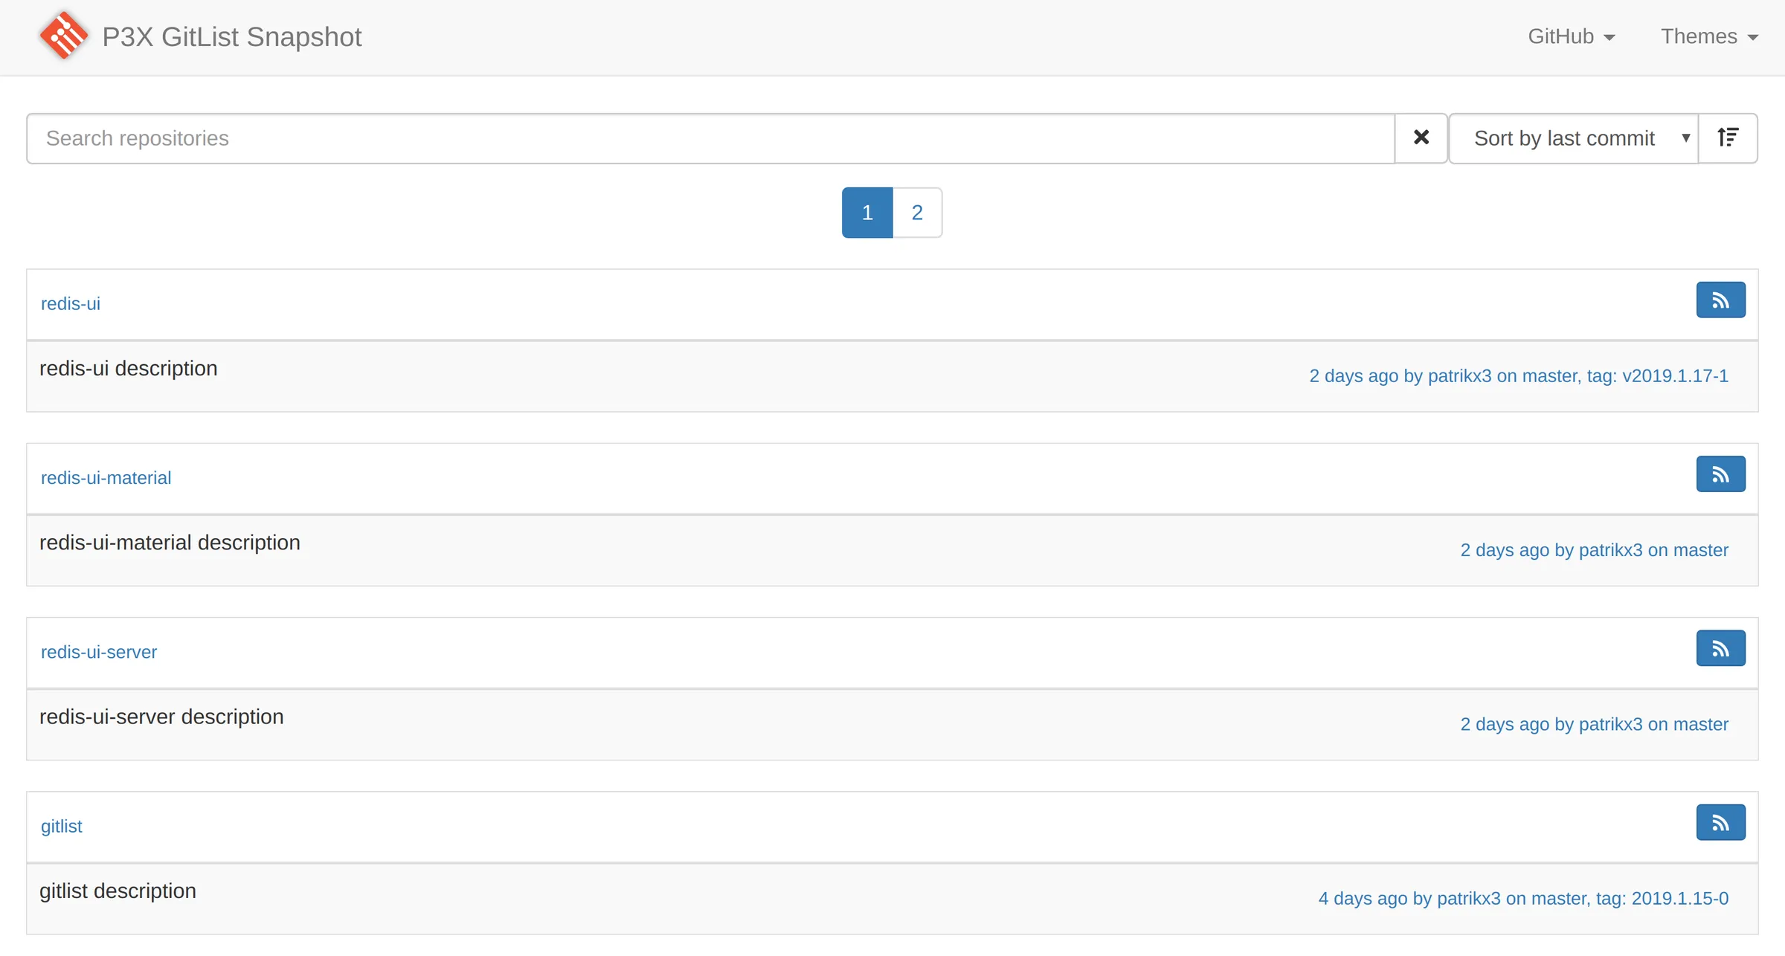Clear the repository search with the X icon
The height and width of the screenshot is (956, 1785).
tap(1421, 138)
